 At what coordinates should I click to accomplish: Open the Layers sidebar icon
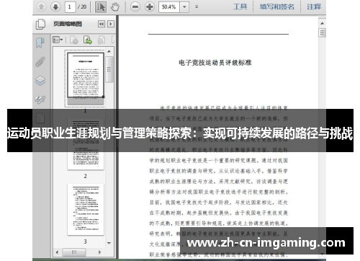pyautogui.click(x=40, y=81)
